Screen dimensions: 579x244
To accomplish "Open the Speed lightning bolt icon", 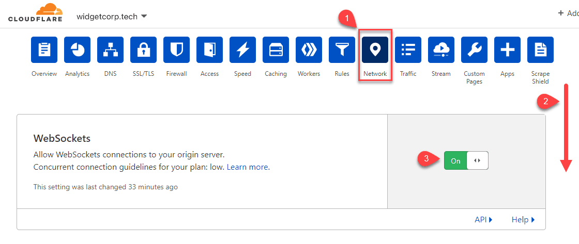I will (x=242, y=50).
